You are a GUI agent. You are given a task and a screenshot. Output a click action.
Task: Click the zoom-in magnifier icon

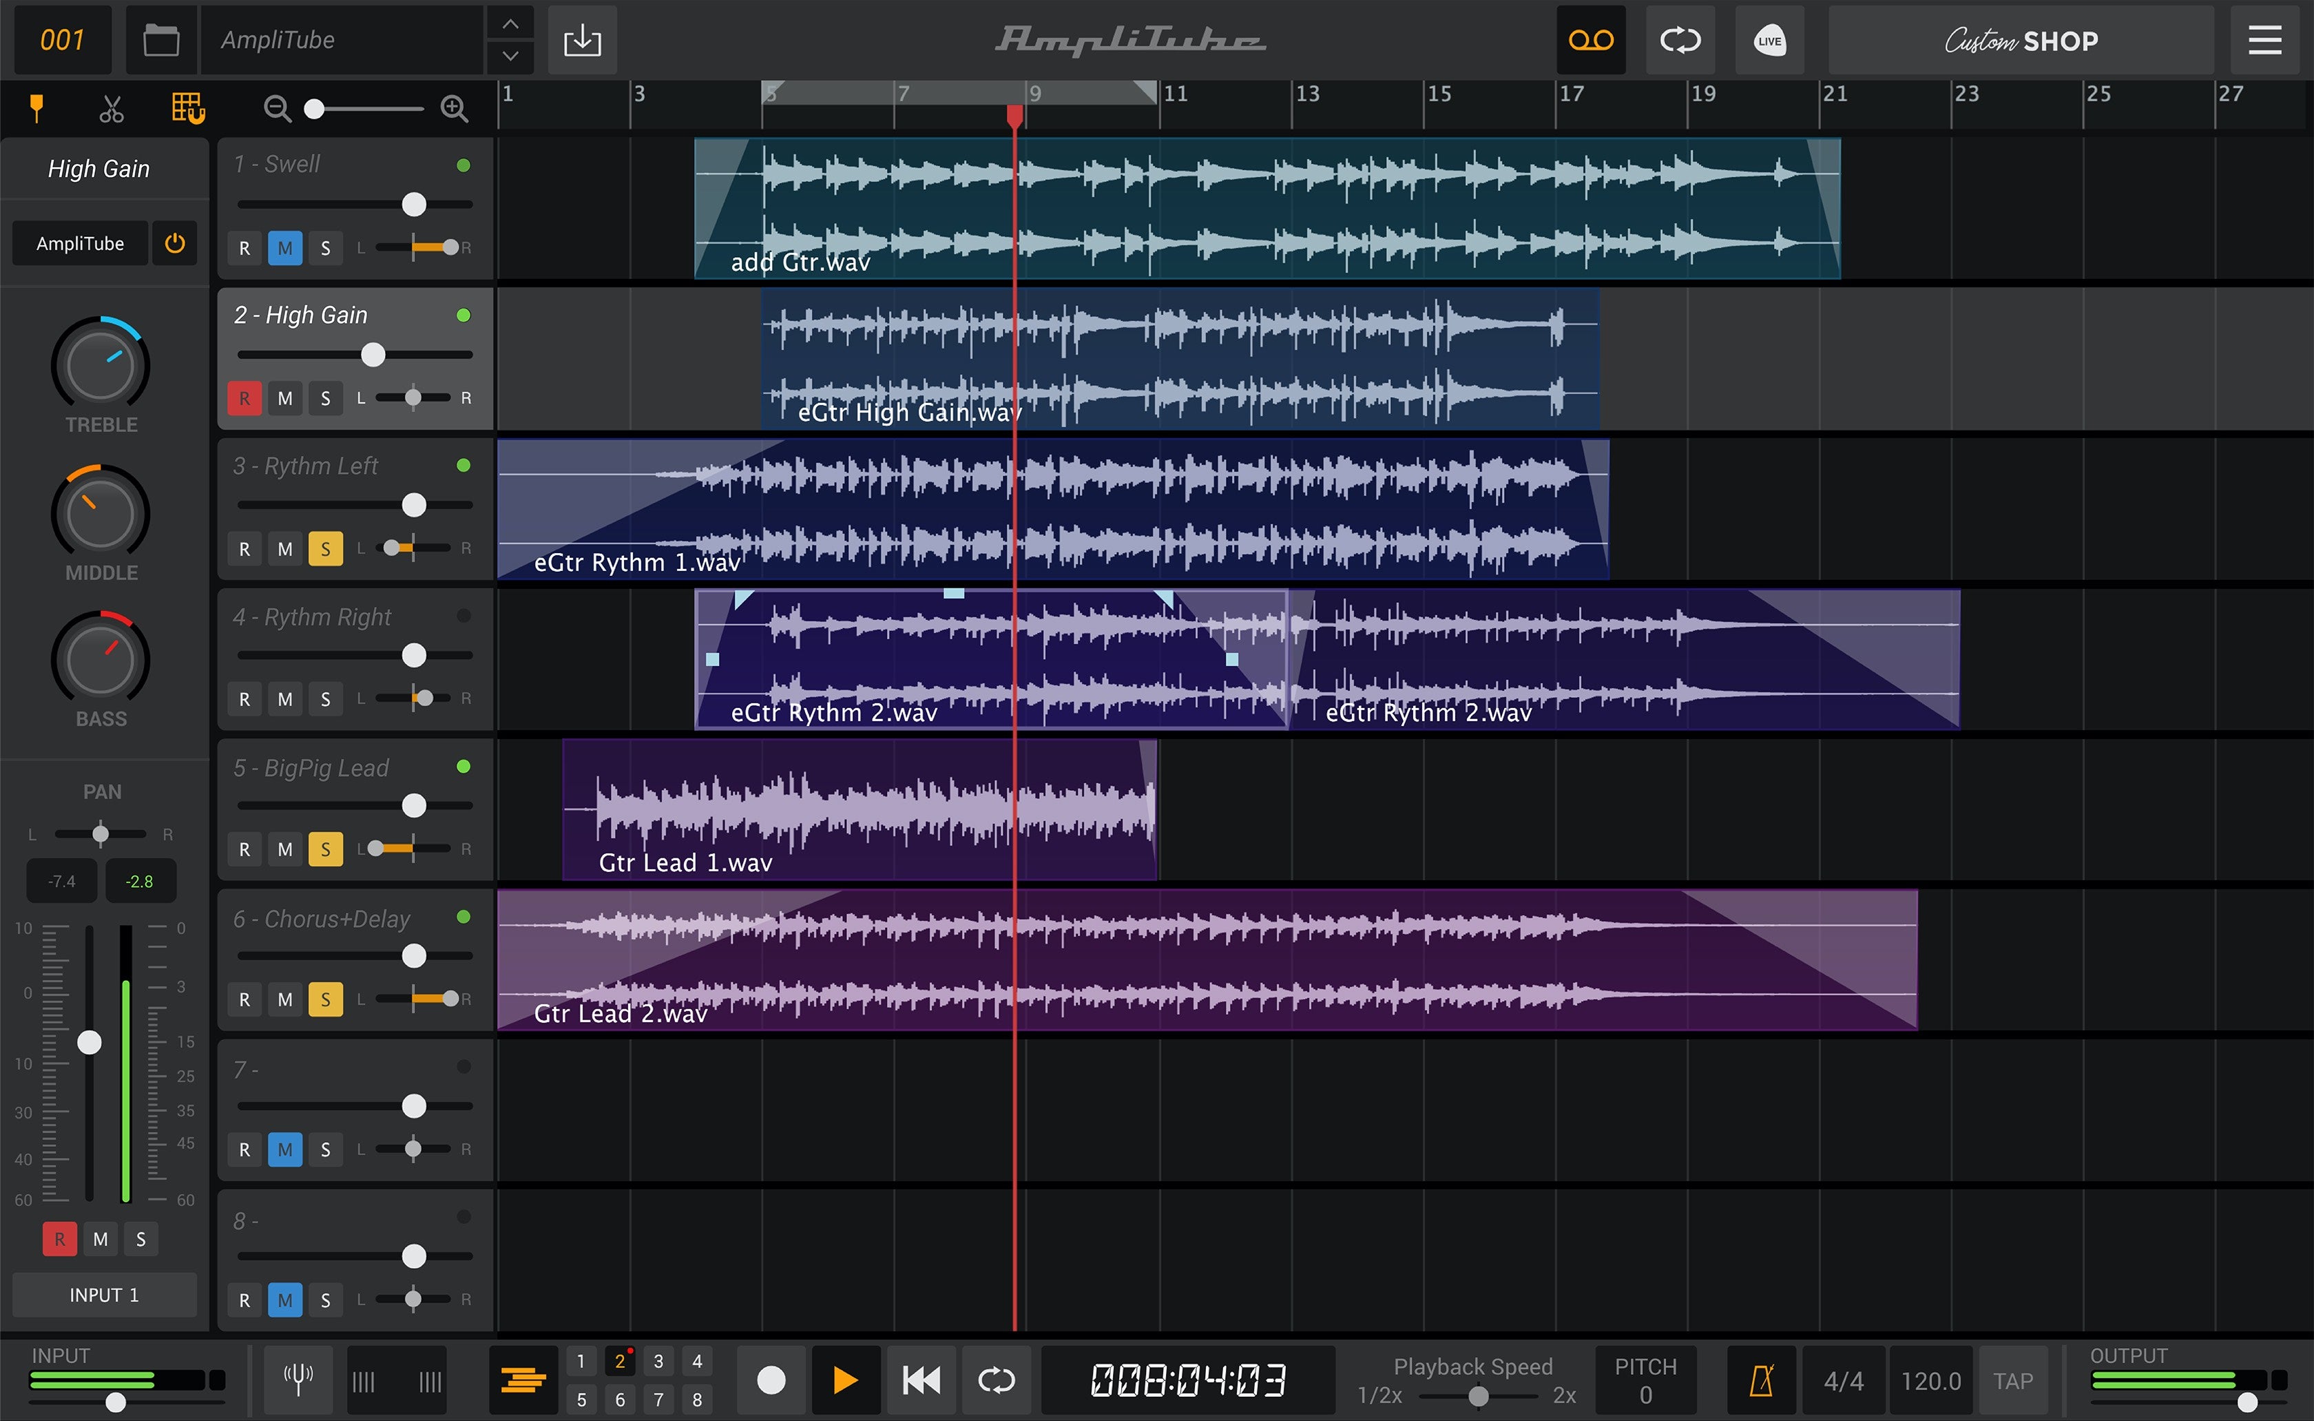(455, 109)
